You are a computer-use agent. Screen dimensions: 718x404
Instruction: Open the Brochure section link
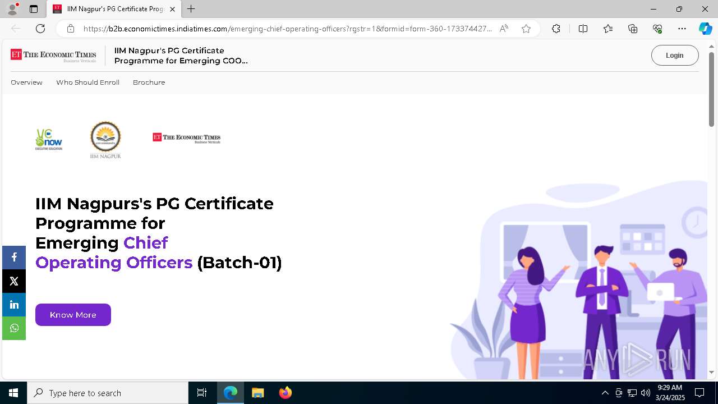149,82
